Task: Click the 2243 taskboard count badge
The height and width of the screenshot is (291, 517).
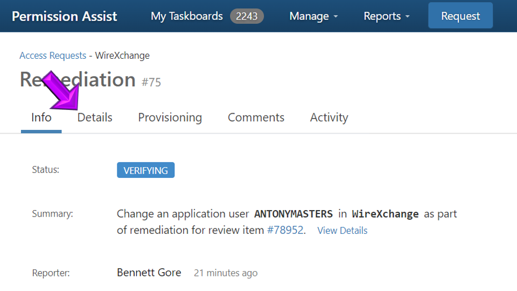Action: click(247, 16)
